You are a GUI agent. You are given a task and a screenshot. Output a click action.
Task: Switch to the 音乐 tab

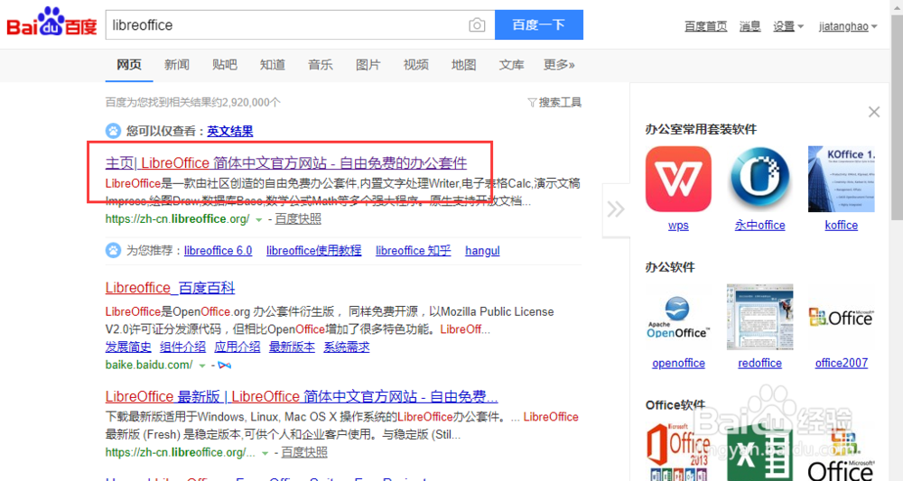[x=321, y=65]
